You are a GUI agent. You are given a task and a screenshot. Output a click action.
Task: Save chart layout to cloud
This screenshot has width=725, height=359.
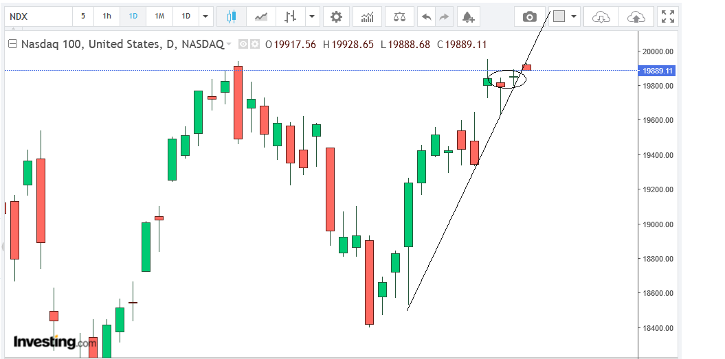tap(636, 16)
